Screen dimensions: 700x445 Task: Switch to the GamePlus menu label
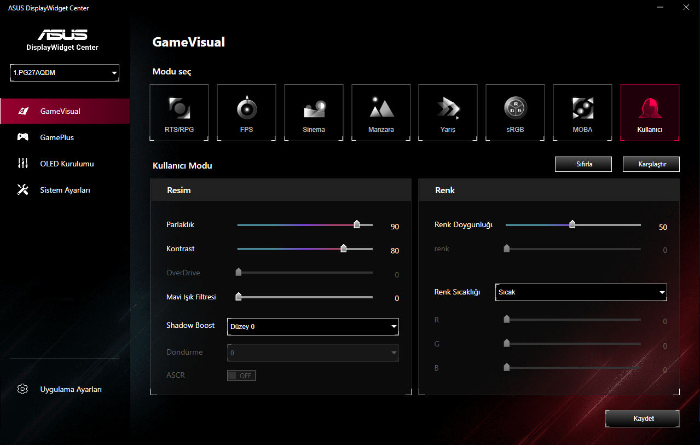(x=57, y=137)
